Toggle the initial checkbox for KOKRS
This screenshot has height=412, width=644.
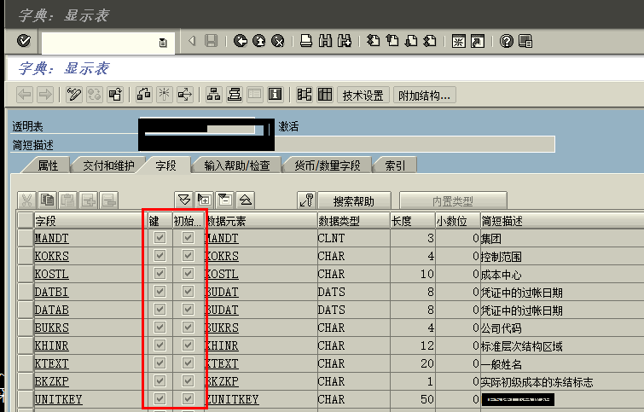click(189, 256)
